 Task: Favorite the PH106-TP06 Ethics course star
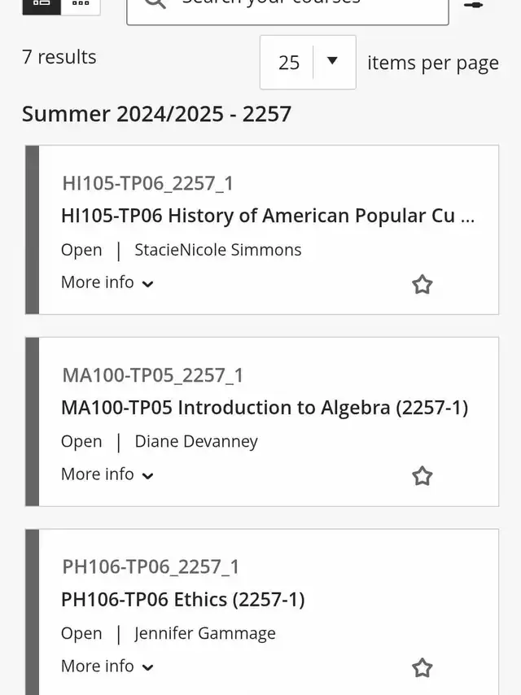click(x=422, y=668)
